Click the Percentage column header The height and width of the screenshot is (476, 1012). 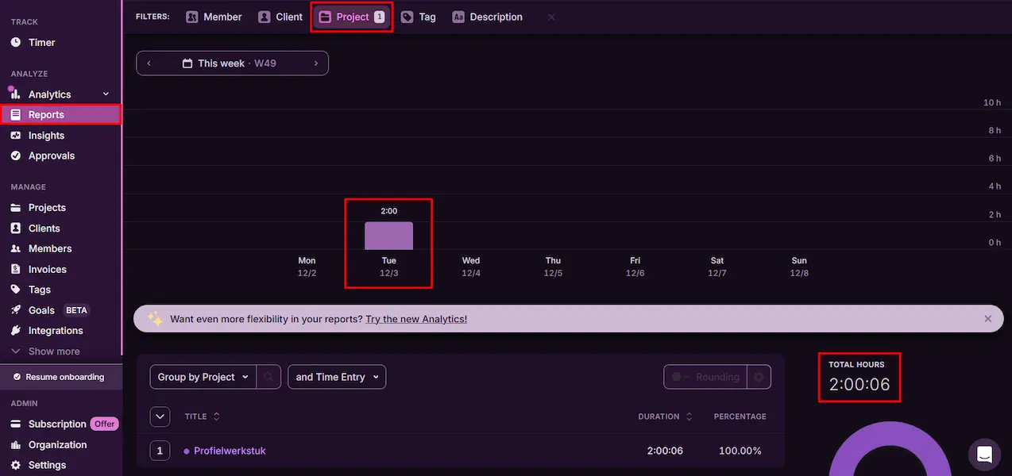coord(740,416)
